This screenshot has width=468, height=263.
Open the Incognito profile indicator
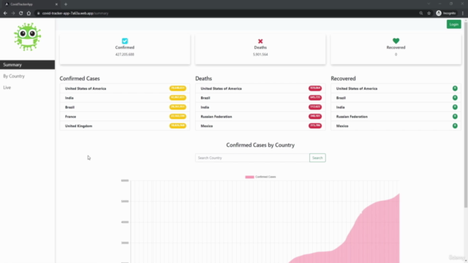(446, 13)
